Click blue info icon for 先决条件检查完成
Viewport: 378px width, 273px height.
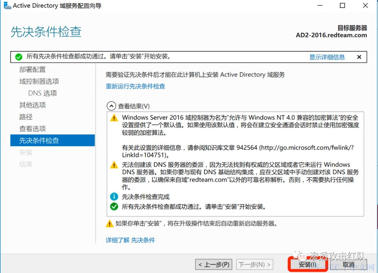click(x=114, y=197)
